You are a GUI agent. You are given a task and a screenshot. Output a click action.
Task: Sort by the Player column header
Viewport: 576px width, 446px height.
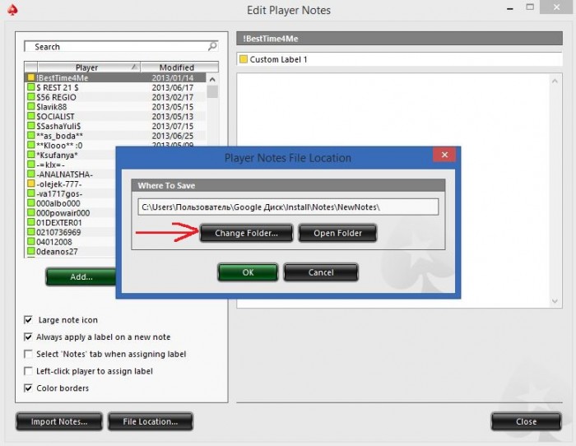pos(88,67)
